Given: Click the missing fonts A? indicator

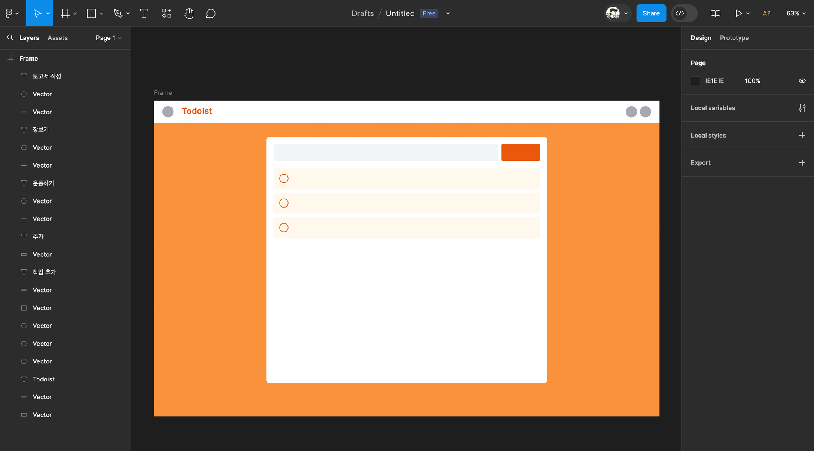Looking at the screenshot, I should [x=766, y=13].
